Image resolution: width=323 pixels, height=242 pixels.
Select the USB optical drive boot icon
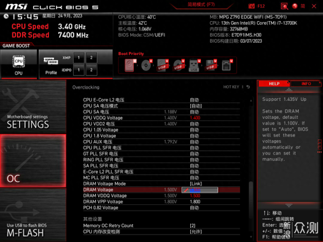point(179,65)
